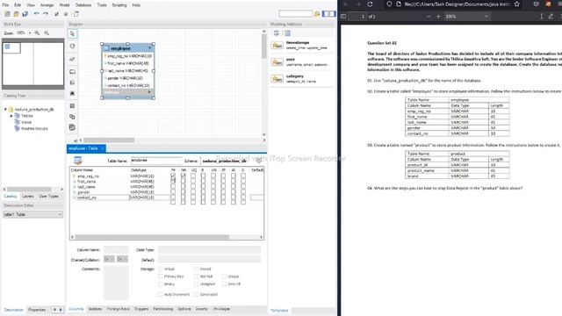Open the Database menu
The width and height of the screenshot is (562, 316).
pyautogui.click(x=83, y=5)
